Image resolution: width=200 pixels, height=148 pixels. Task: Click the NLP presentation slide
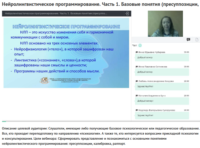tap(66, 52)
